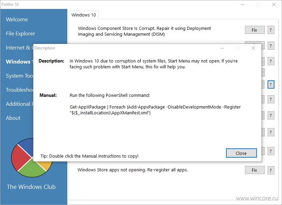Open the File Explorer section
The image size is (282, 205).
click(20, 34)
